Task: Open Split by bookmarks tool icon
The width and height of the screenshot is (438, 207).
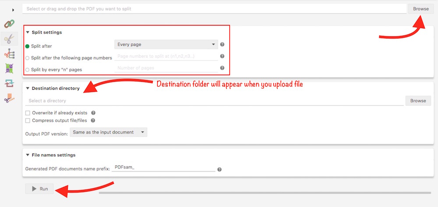Action: pyautogui.click(x=9, y=54)
